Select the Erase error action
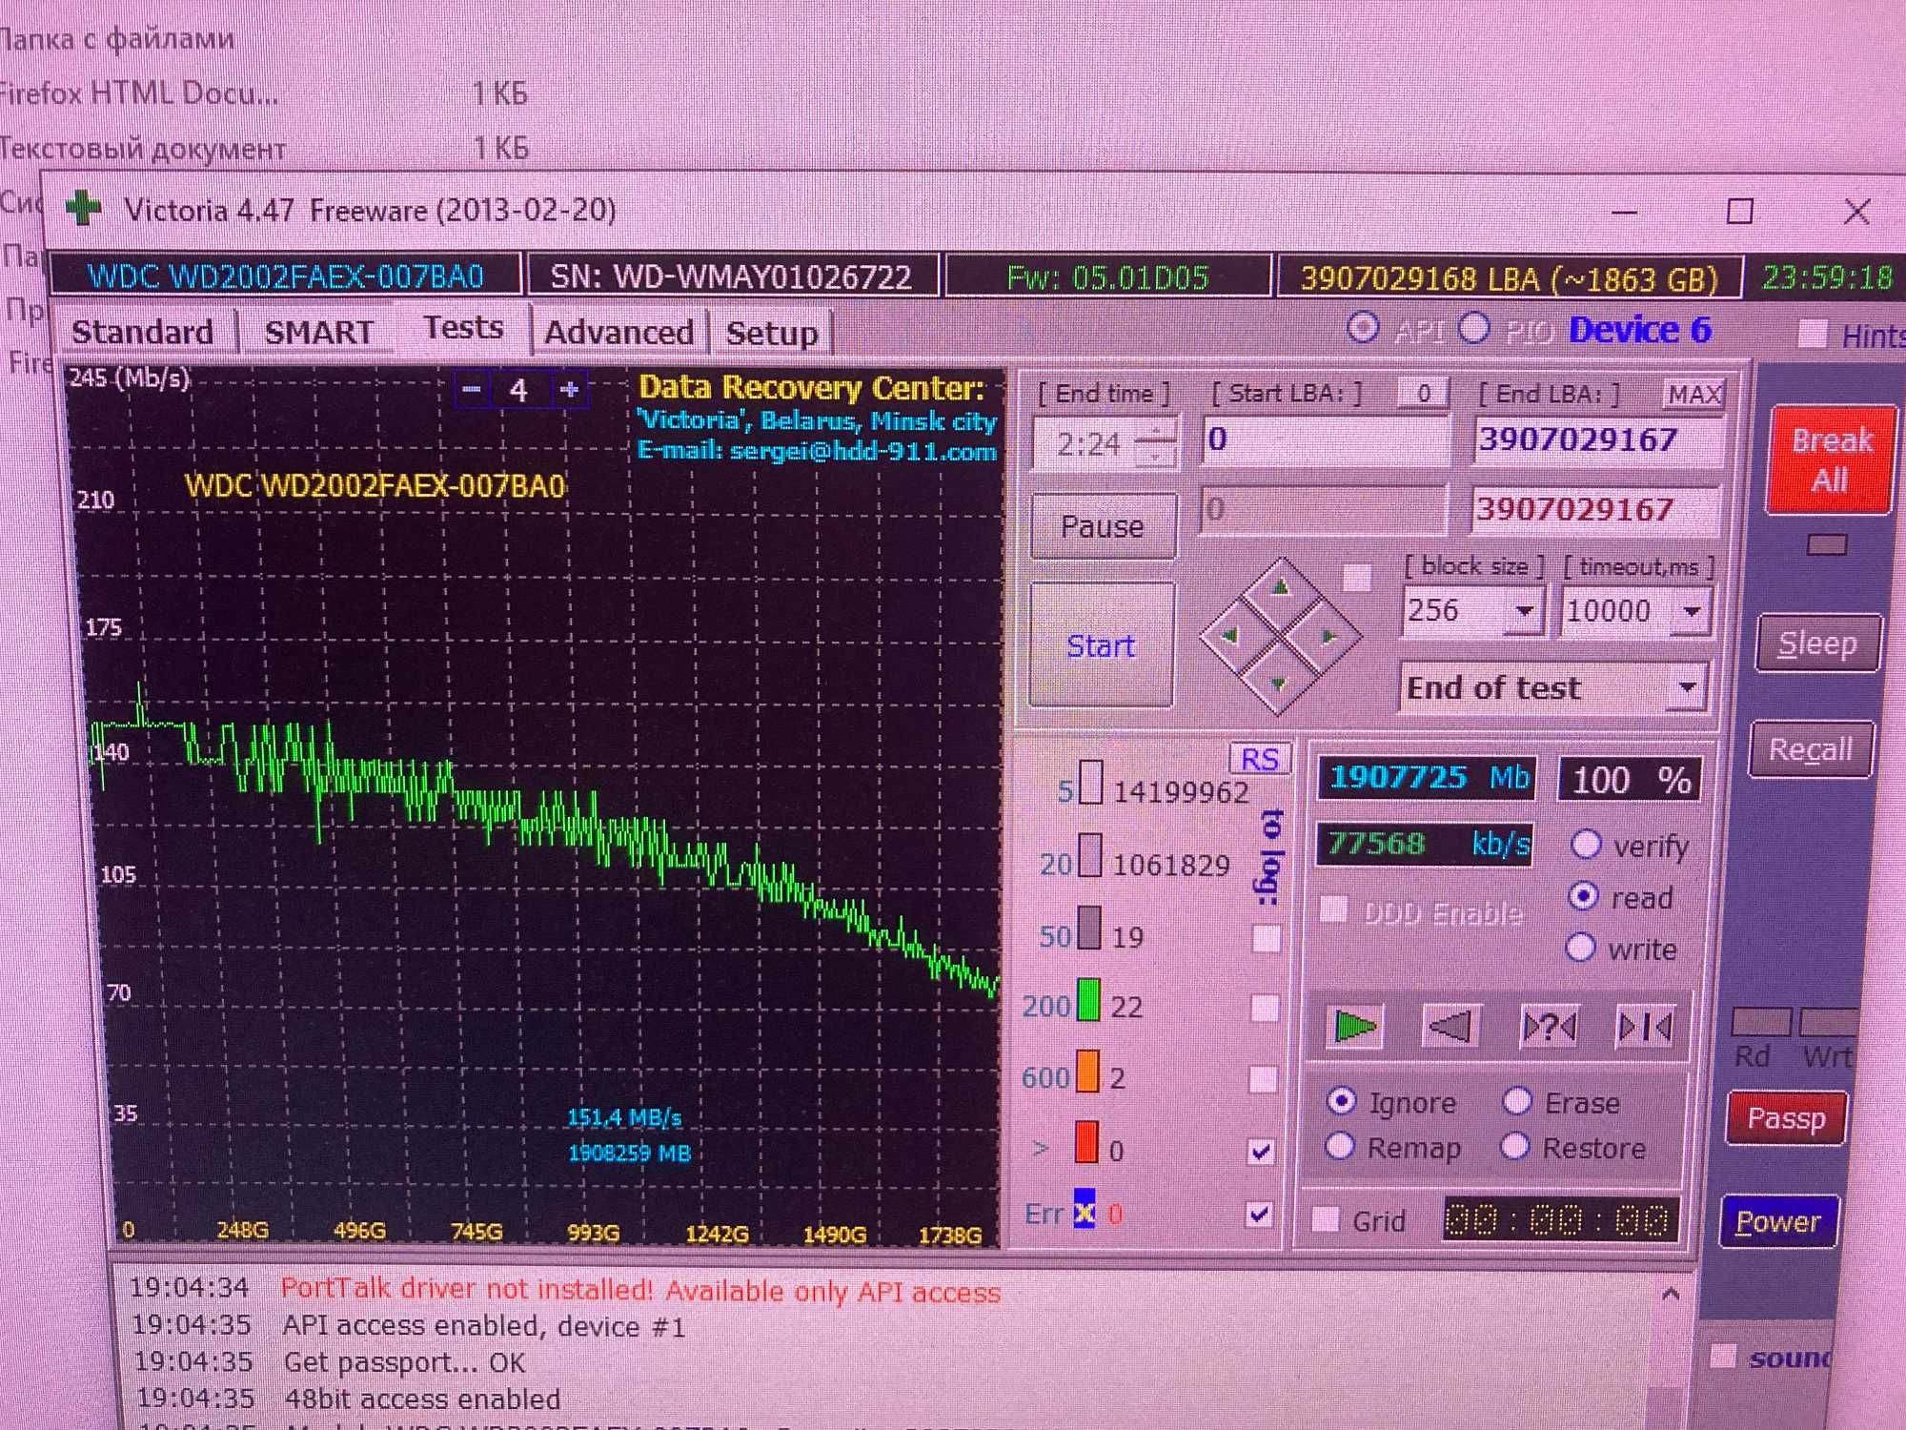The height and width of the screenshot is (1430, 1906). click(x=1517, y=1101)
